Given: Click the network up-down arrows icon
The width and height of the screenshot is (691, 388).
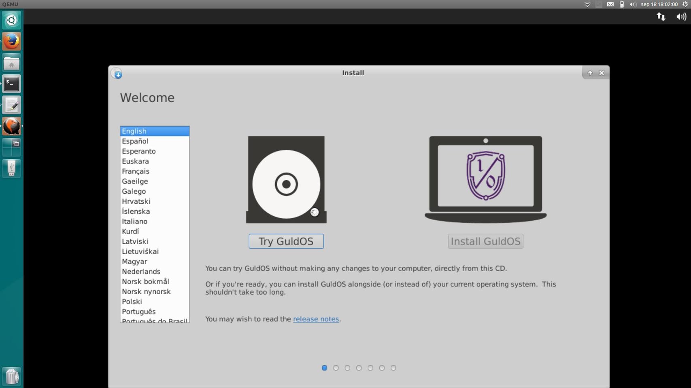Looking at the screenshot, I should [661, 17].
